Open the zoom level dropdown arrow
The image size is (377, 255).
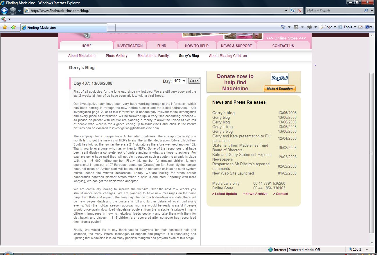367,249
